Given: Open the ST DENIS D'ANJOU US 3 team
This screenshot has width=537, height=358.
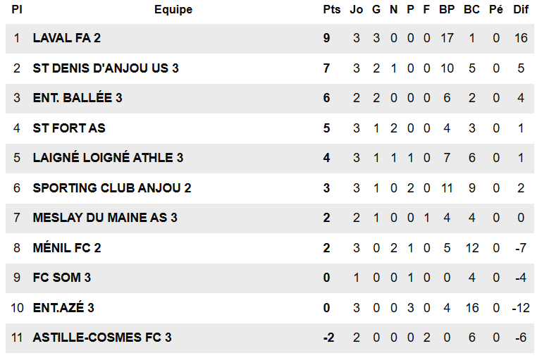Looking at the screenshot, I should pos(106,68).
